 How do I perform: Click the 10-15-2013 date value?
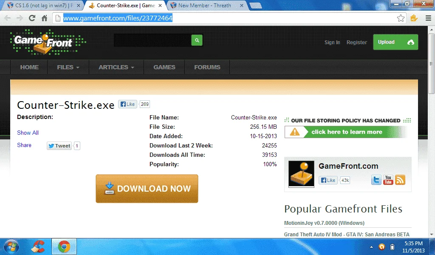(263, 136)
